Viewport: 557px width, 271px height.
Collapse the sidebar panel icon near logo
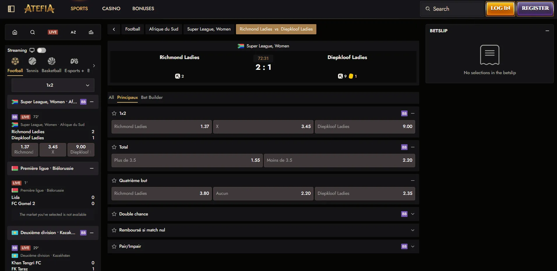pyautogui.click(x=11, y=9)
